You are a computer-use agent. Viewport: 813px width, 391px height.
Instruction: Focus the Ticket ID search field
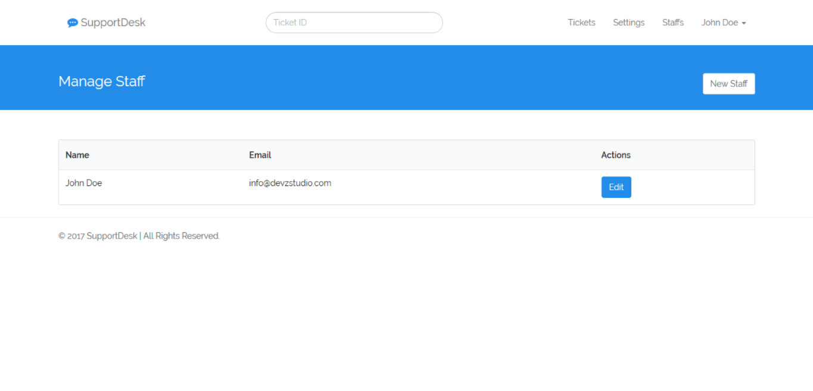[x=354, y=23]
